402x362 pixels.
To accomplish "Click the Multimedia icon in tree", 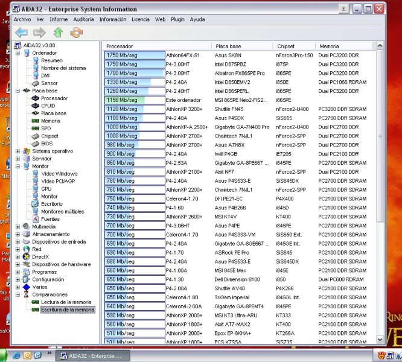I will pos(27,226).
